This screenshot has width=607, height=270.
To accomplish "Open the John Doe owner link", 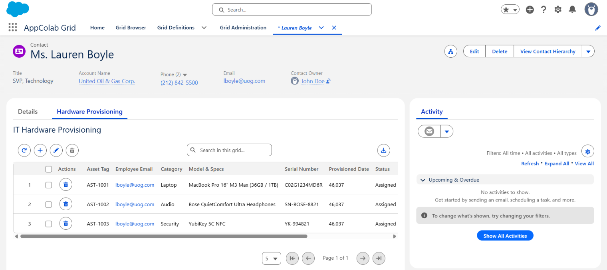I will click(313, 81).
